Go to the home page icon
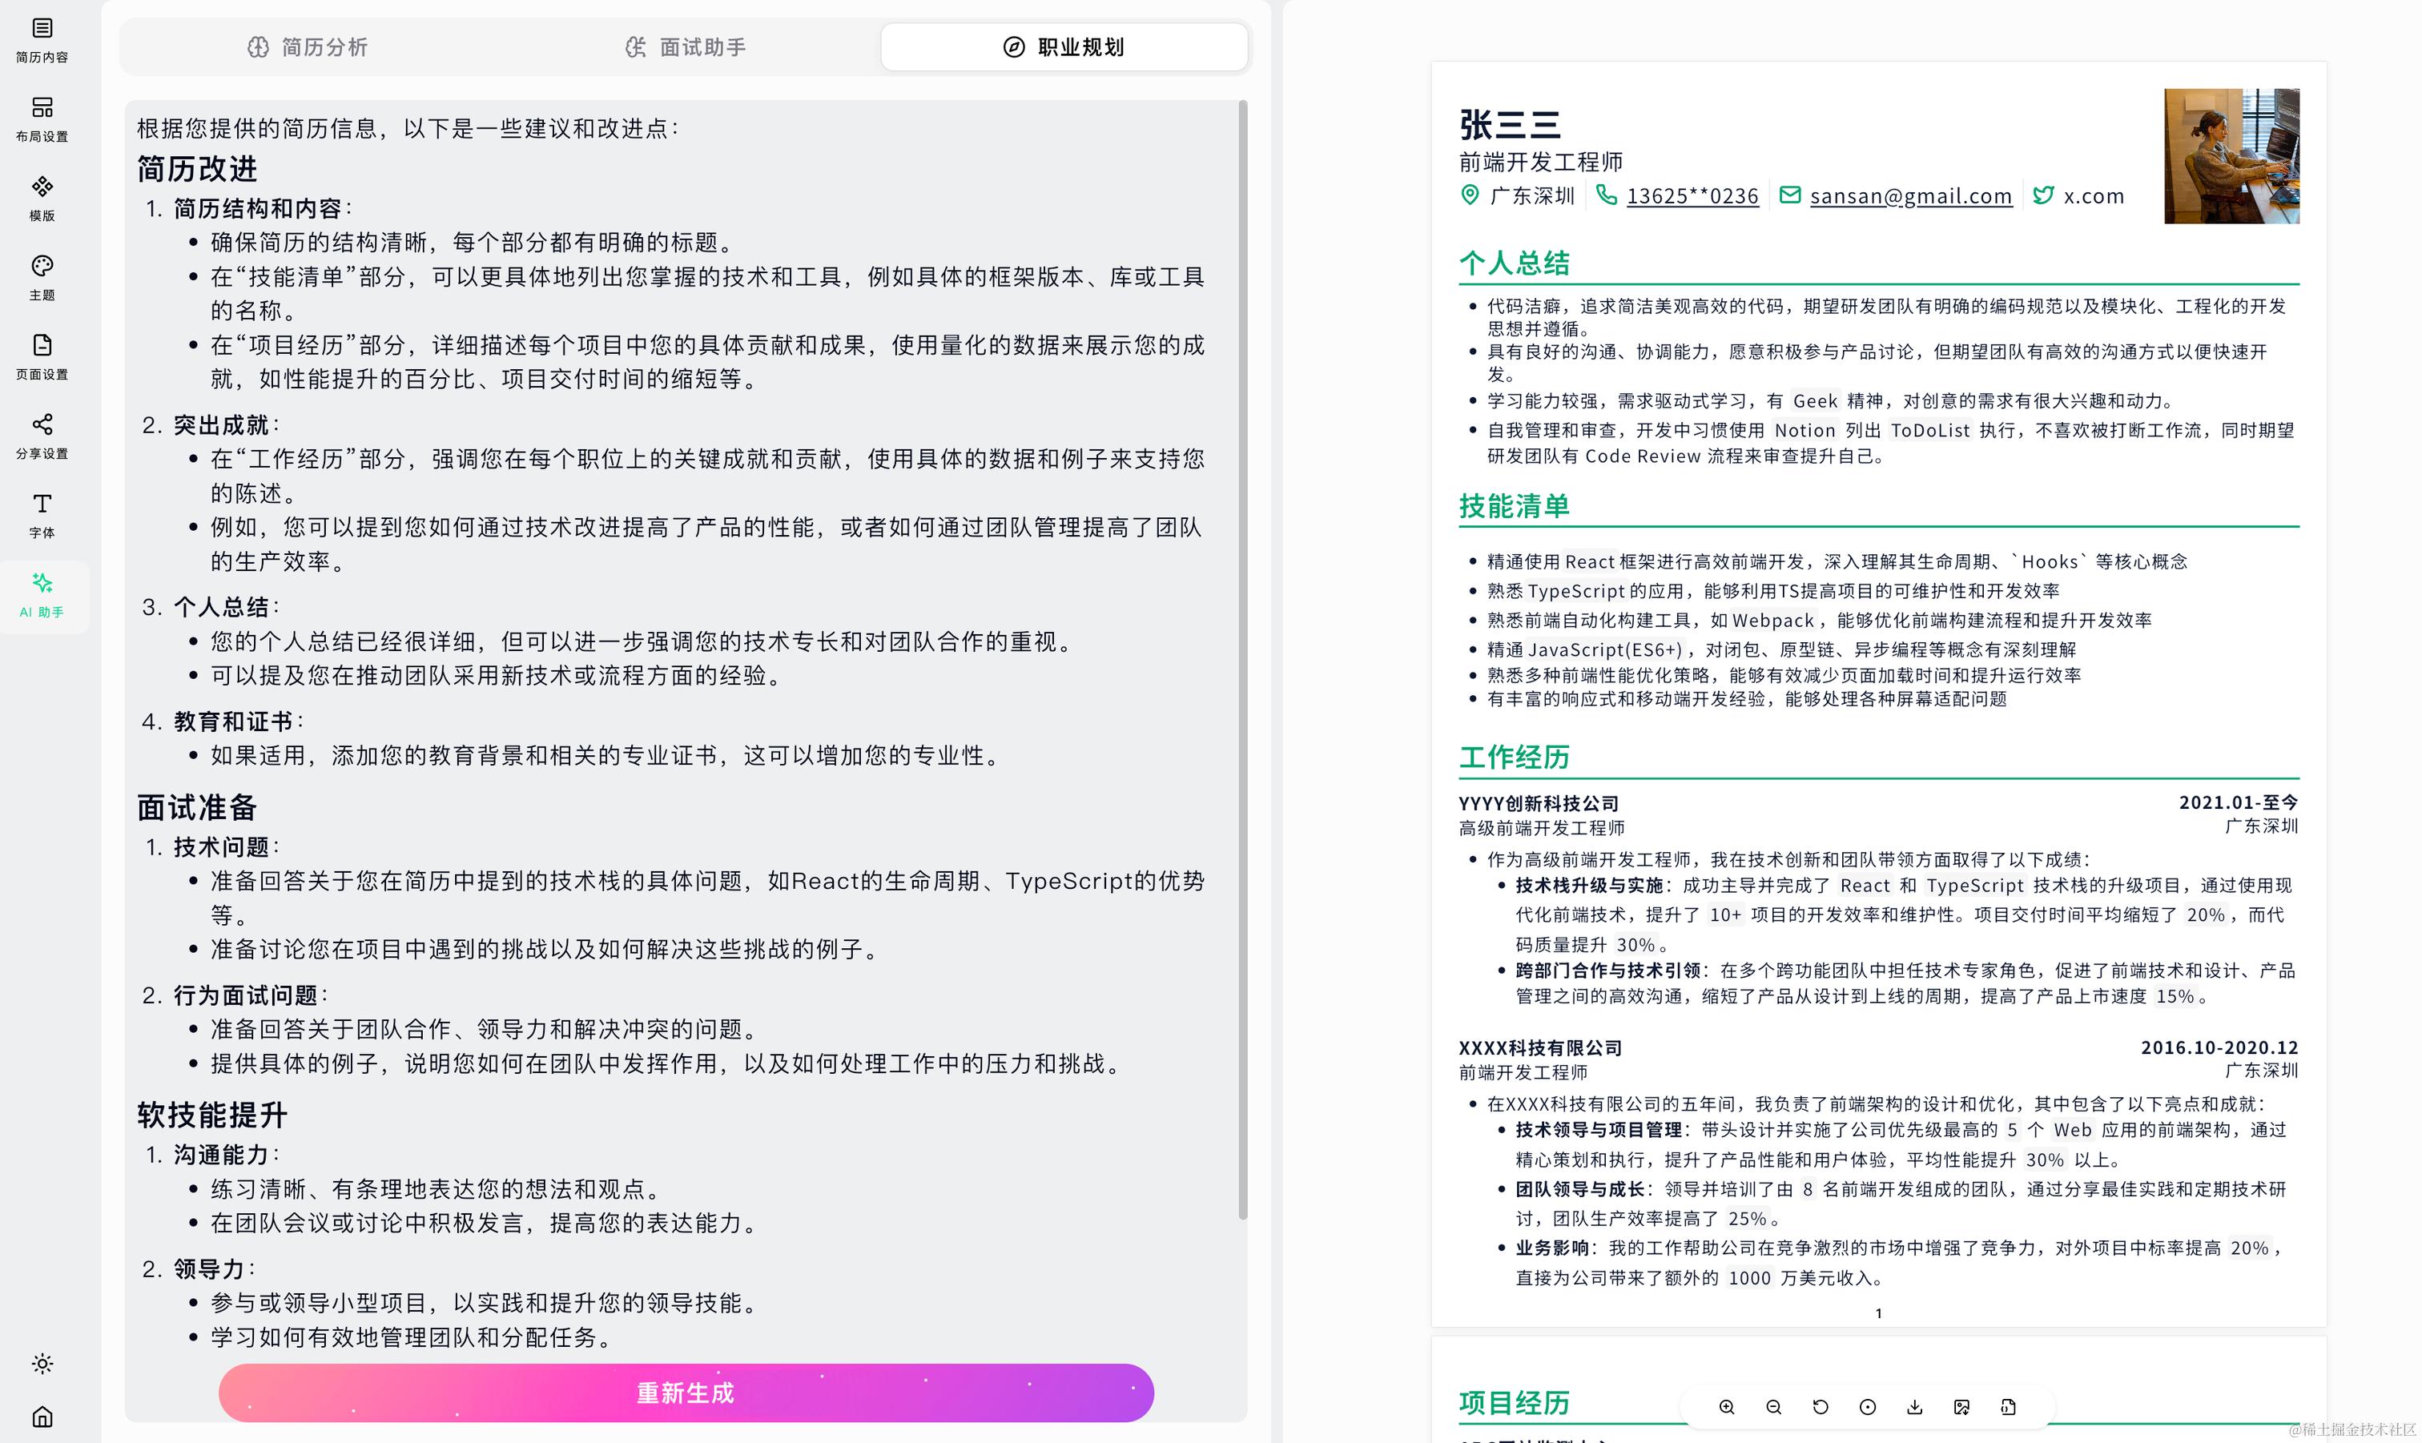This screenshot has width=2422, height=1443. [x=42, y=1416]
